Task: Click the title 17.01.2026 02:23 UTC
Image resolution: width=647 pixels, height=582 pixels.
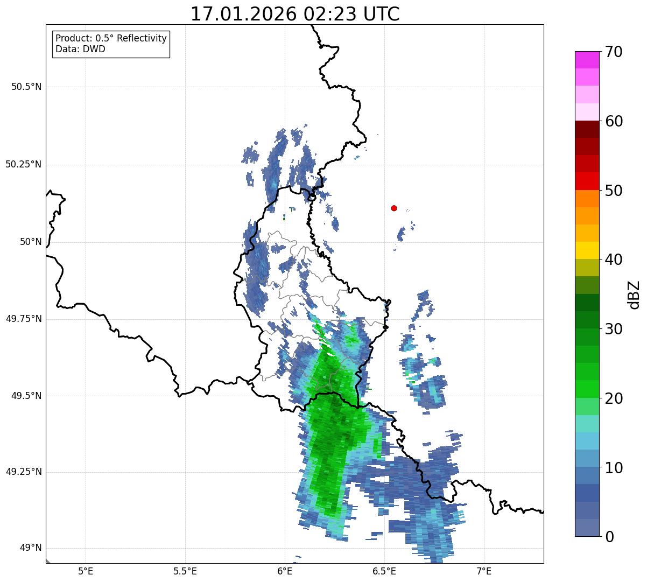Action: pyautogui.click(x=295, y=14)
